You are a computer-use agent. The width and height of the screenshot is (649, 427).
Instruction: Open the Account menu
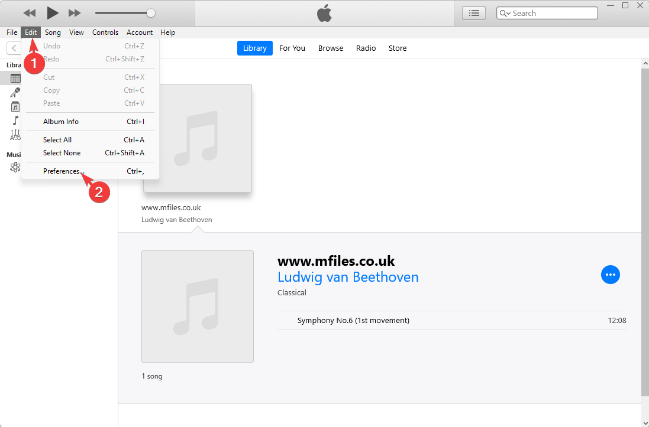point(140,32)
